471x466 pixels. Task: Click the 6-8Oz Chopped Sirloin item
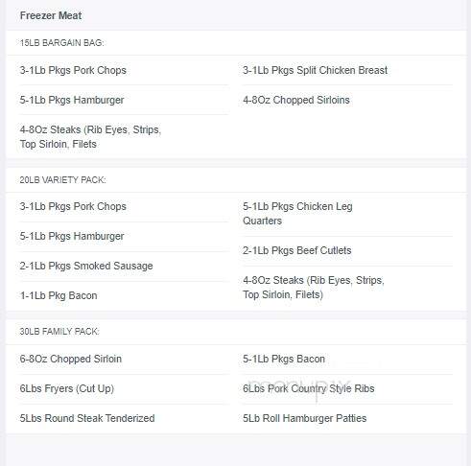[70, 359]
